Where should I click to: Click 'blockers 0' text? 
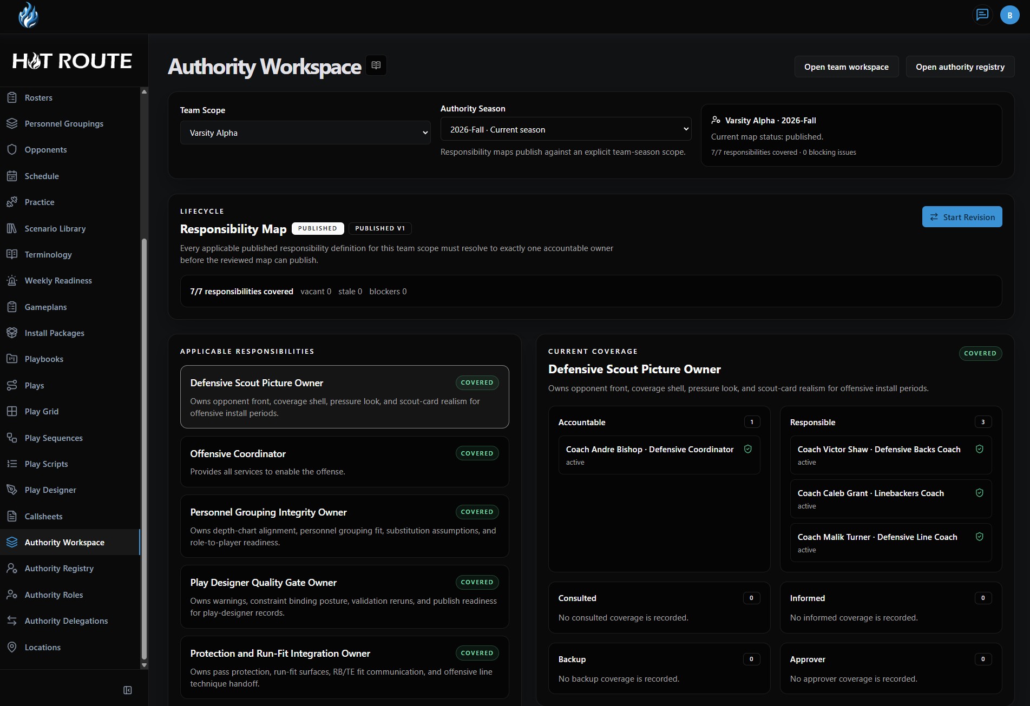pyautogui.click(x=388, y=291)
